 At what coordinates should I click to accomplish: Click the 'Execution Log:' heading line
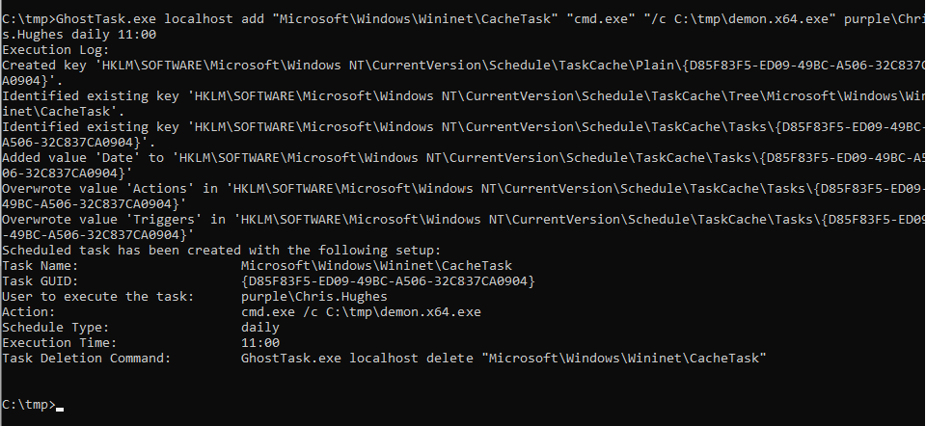55,48
